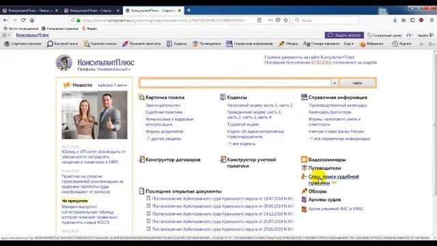437x246 pixels.
Task: Open Видеосеминары
Action: (327, 160)
